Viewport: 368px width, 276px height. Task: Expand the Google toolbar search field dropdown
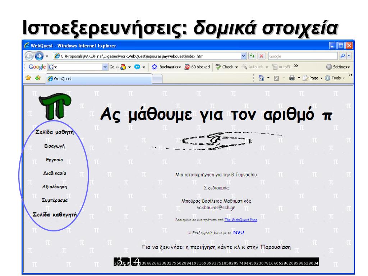pyautogui.click(x=105, y=67)
